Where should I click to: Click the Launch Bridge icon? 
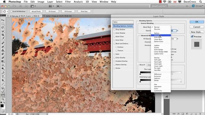coord(20,6)
